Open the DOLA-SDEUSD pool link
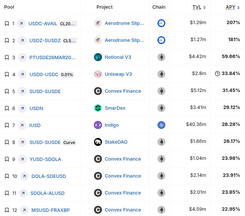Screen dimensions: 245x216 tap(49, 176)
